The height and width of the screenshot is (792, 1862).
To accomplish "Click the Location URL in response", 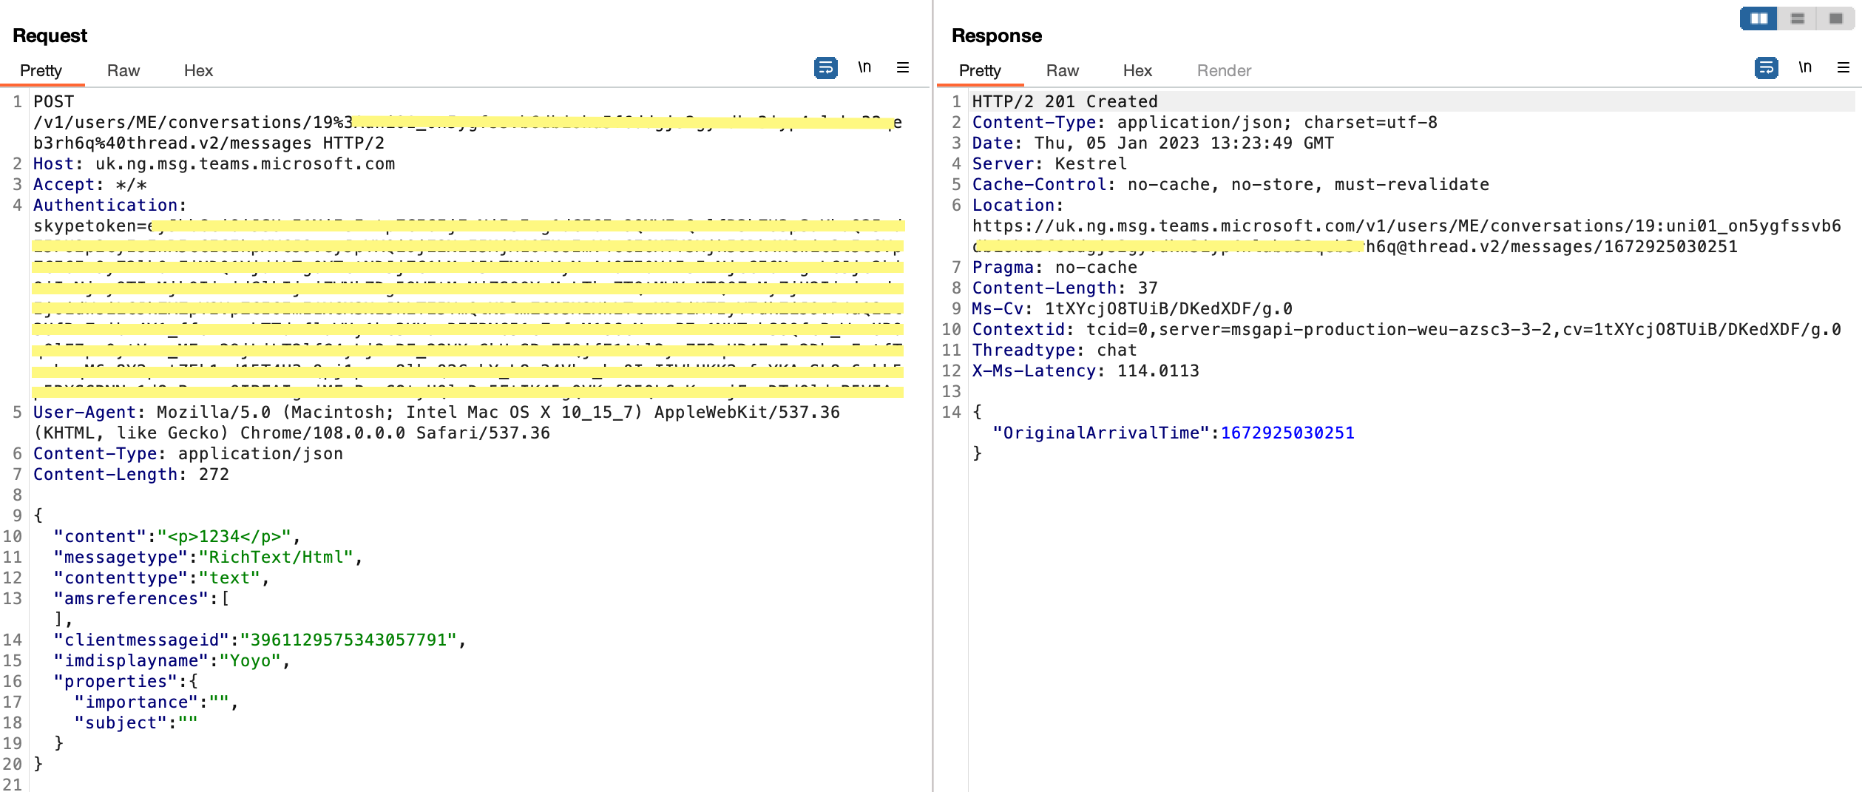I will pyautogui.click(x=1406, y=237).
